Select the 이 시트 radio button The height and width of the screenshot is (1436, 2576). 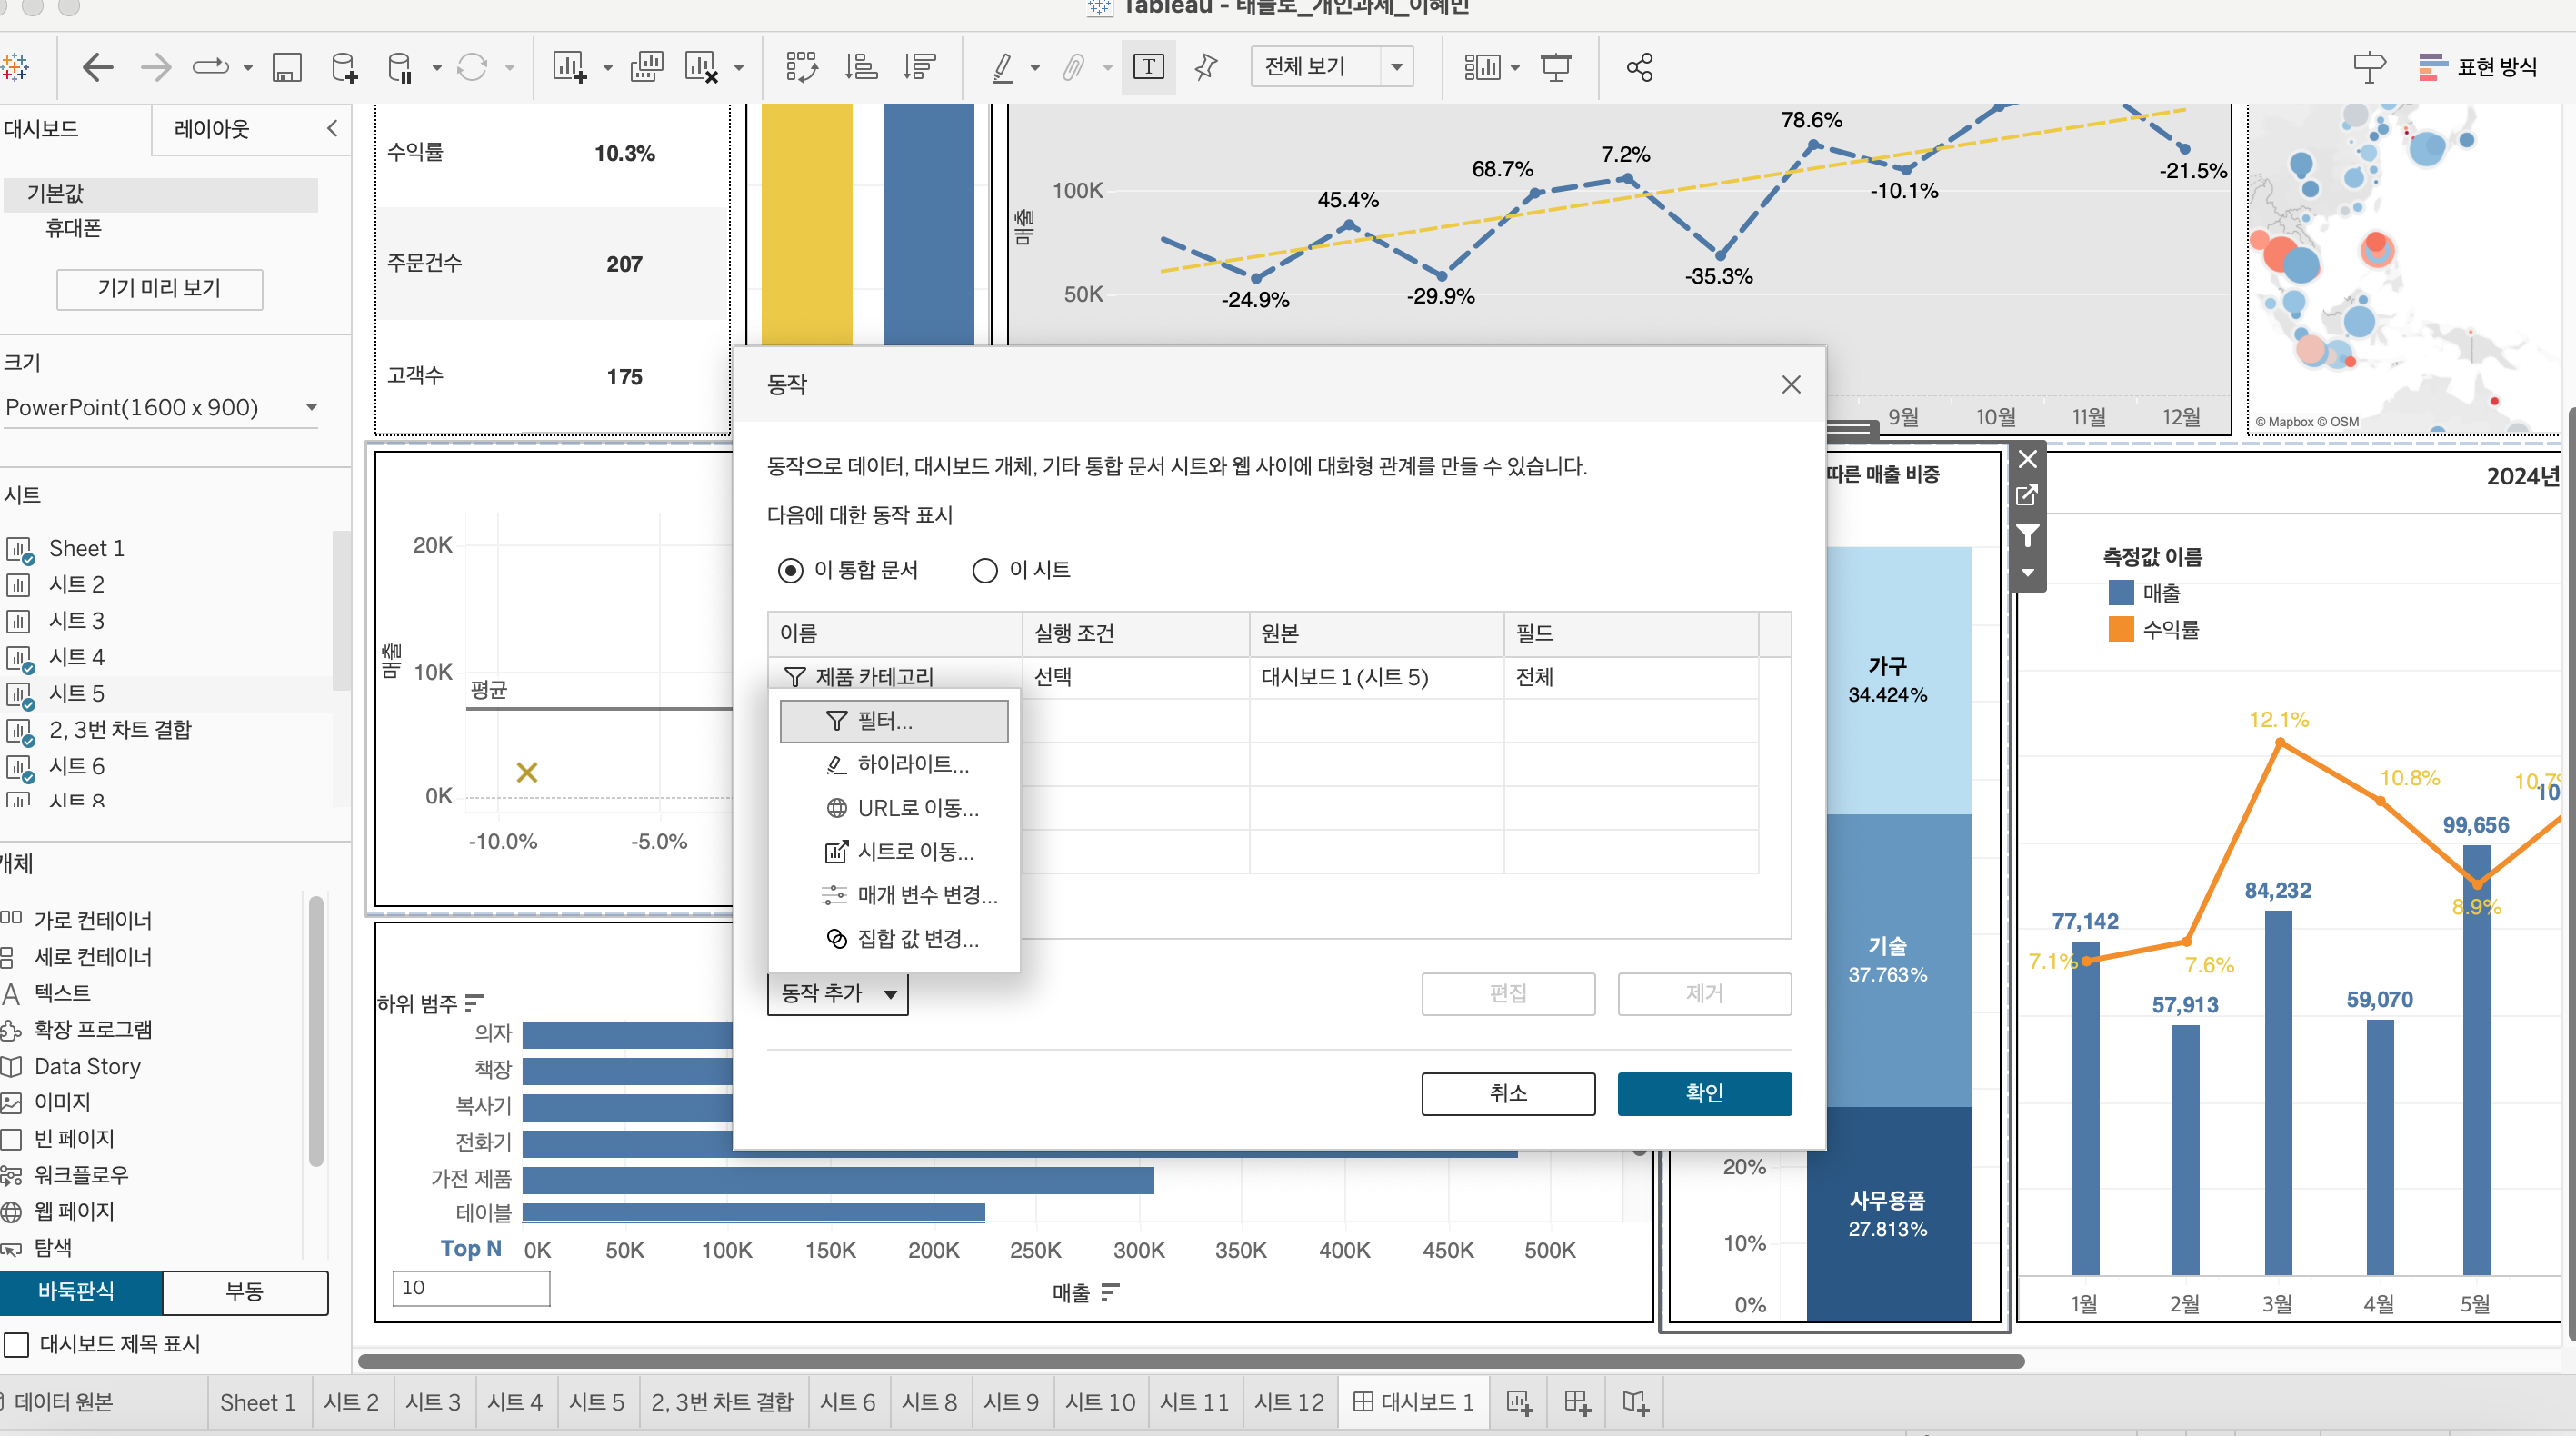(984, 570)
